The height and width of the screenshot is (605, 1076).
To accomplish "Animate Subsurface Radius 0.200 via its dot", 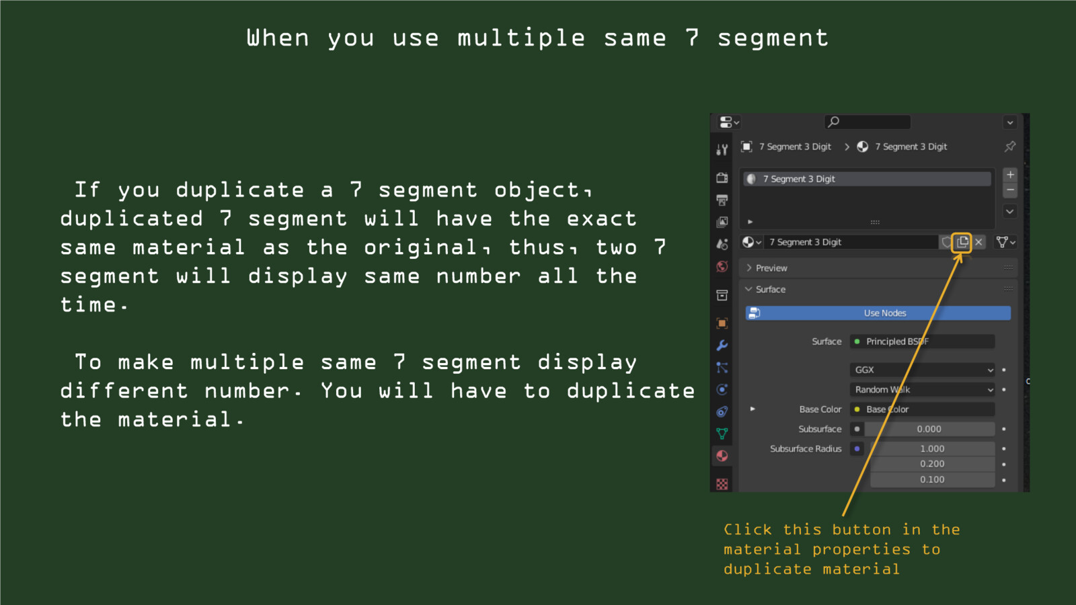I will pyautogui.click(x=1004, y=464).
